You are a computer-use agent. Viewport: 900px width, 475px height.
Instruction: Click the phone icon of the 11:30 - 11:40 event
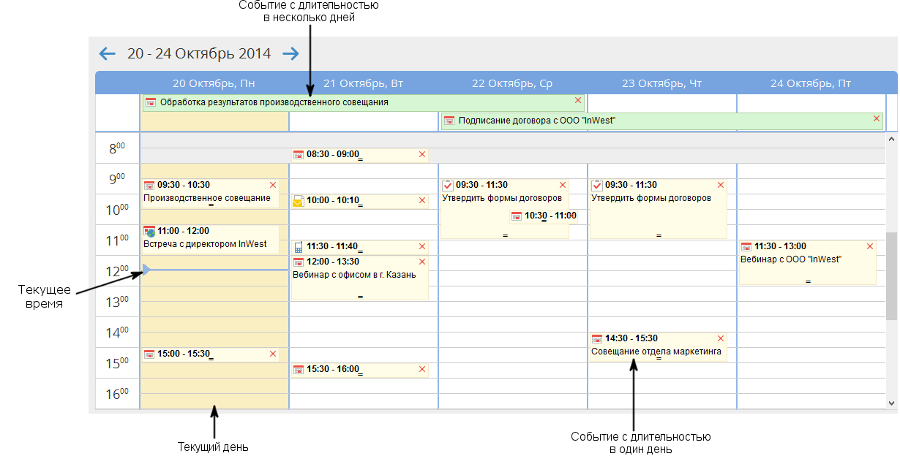coord(298,247)
